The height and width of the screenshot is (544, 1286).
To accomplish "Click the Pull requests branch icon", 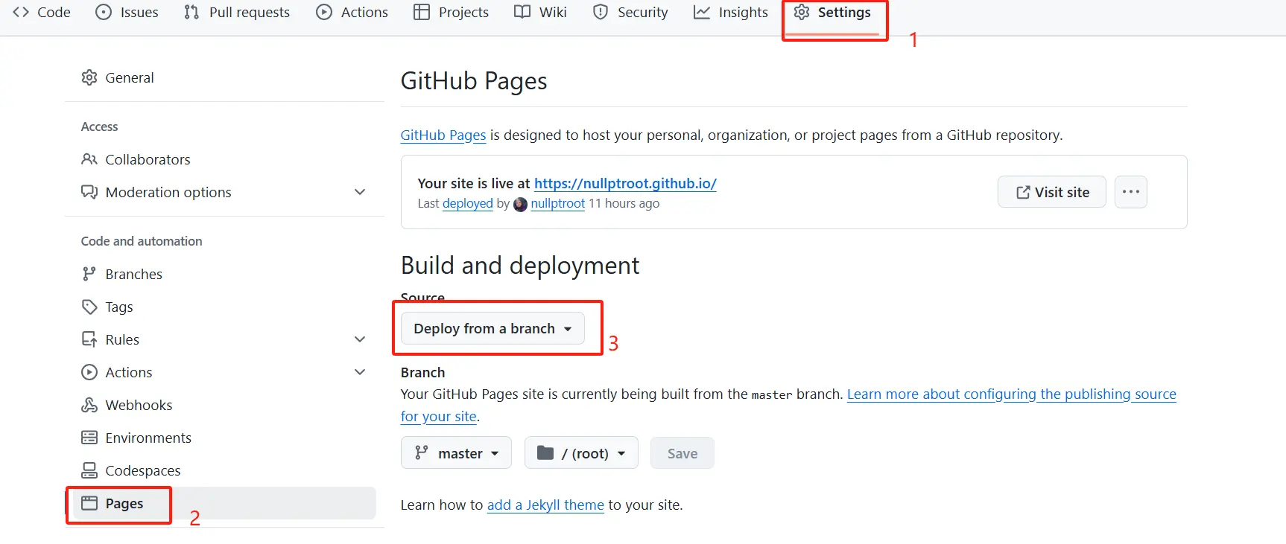I will pyautogui.click(x=191, y=12).
